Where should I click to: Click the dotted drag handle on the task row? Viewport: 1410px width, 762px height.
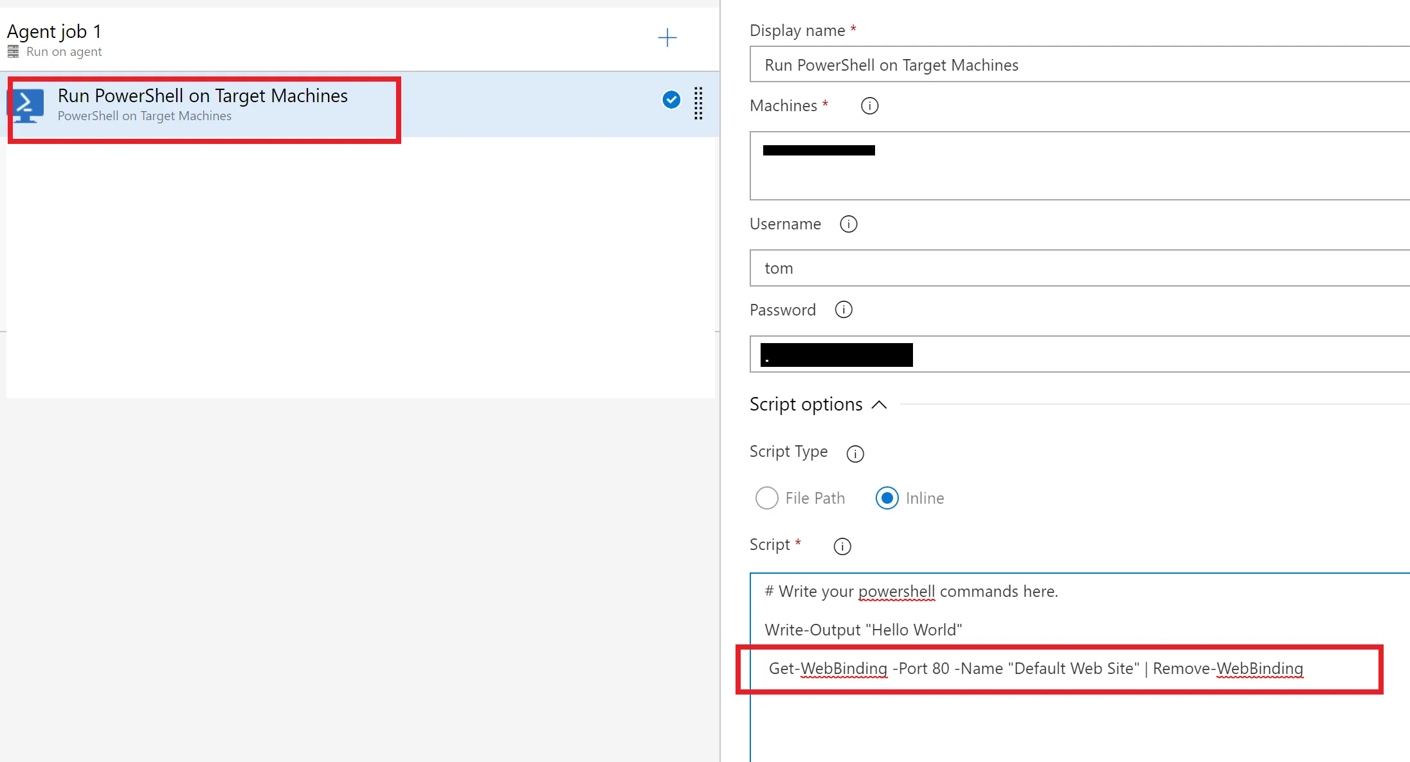[x=698, y=103]
